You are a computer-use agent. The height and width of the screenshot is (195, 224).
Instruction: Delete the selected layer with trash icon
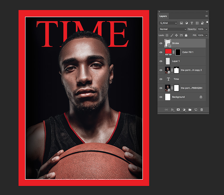coord(202,110)
